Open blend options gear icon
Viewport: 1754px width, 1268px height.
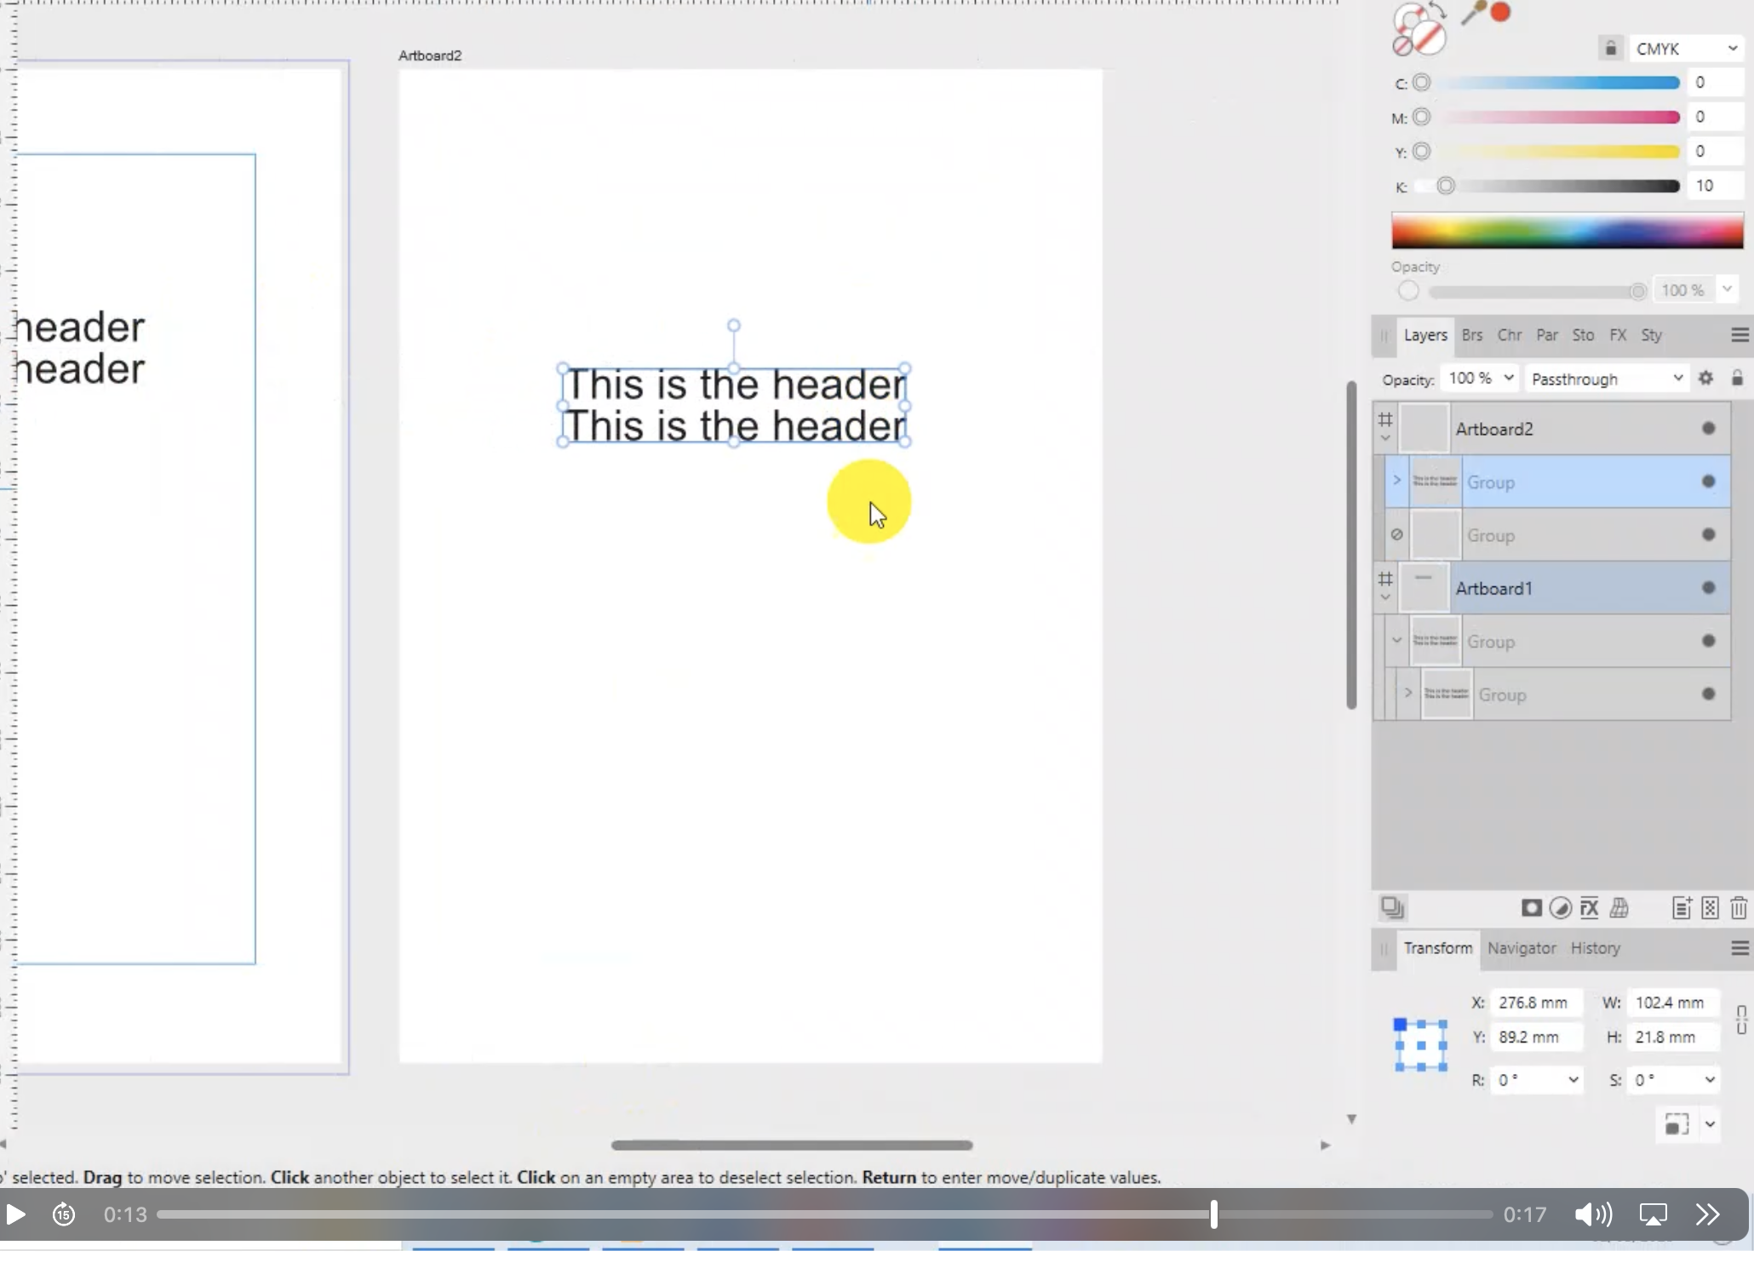(x=1705, y=379)
